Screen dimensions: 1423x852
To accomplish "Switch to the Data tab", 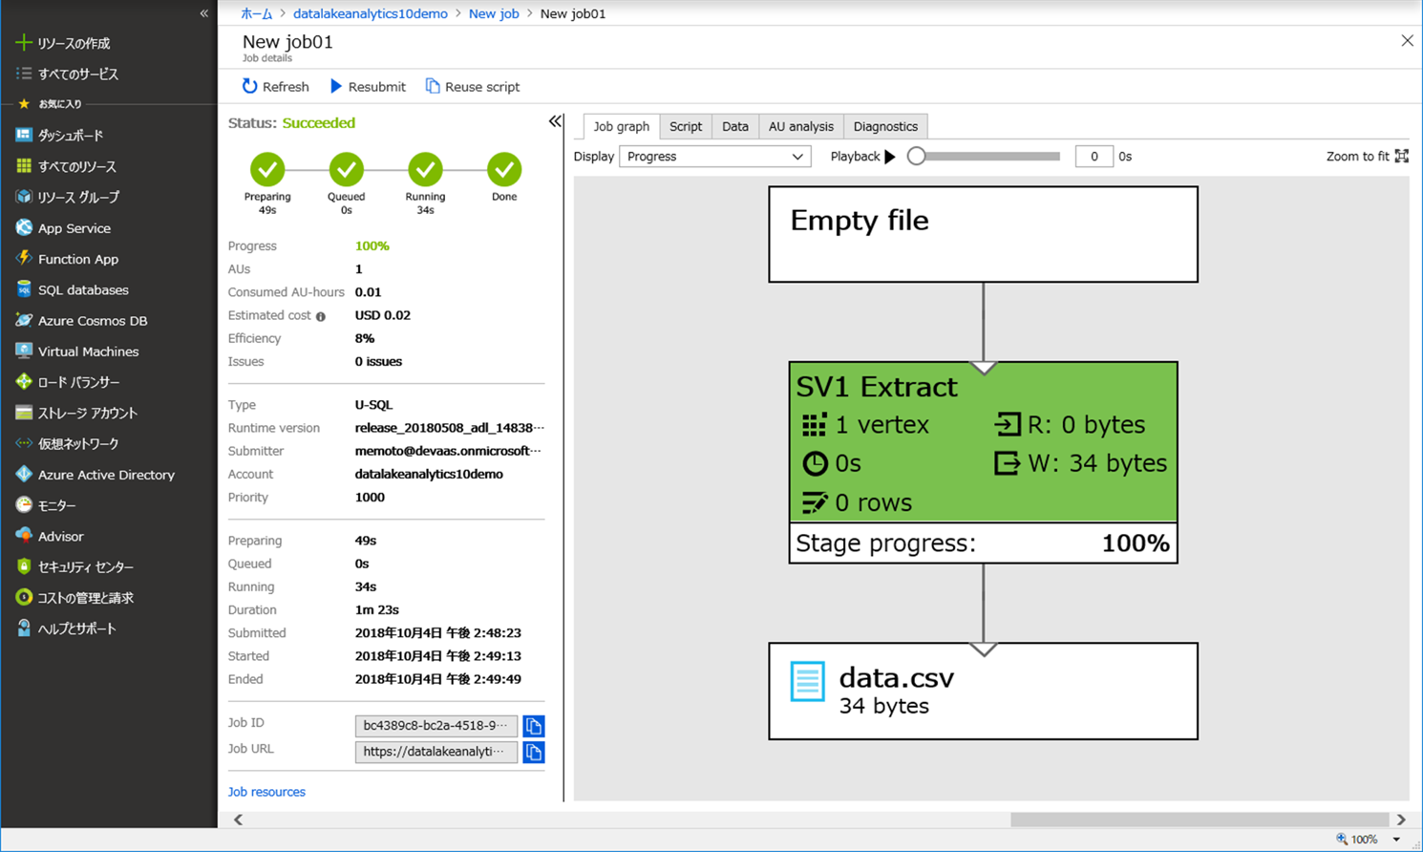I will point(735,126).
